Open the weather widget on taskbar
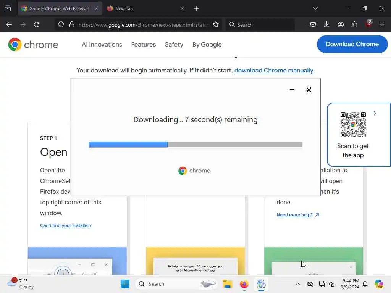 pos(21,284)
